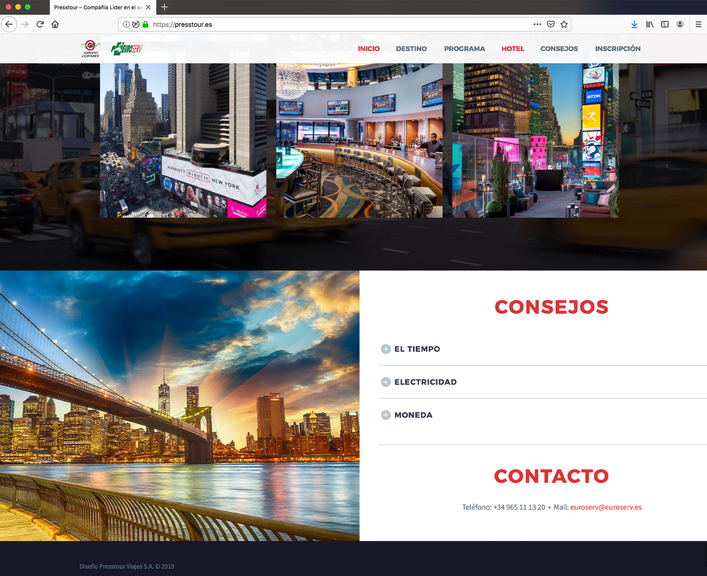Open the Firefox account icon
Image resolution: width=707 pixels, height=576 pixels.
680,24
